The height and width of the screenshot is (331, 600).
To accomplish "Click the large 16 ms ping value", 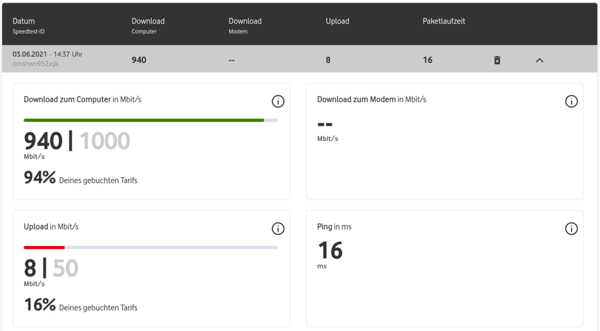I will tap(330, 251).
